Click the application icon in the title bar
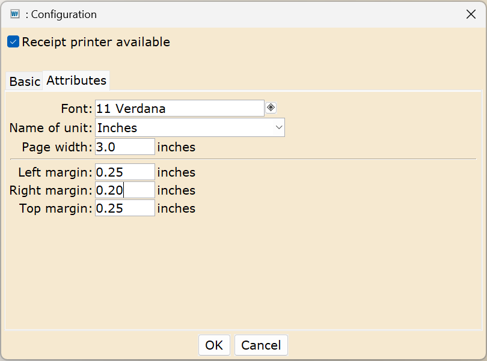The width and height of the screenshot is (487, 361). click(15, 14)
